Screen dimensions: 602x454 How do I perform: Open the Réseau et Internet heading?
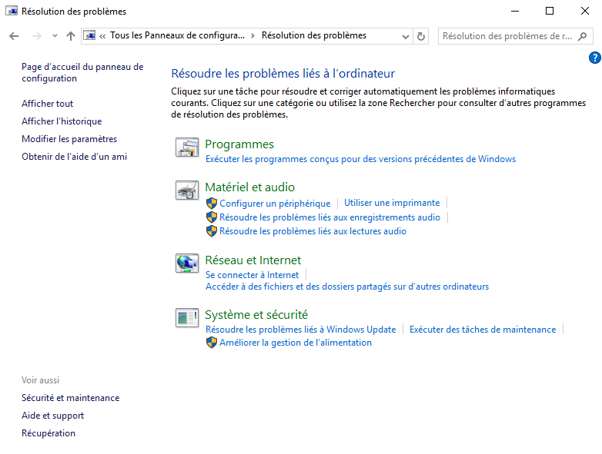pos(253,260)
